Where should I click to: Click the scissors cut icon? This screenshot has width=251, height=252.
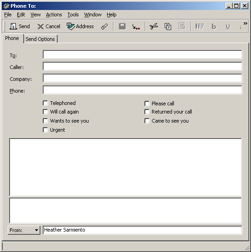point(153,26)
